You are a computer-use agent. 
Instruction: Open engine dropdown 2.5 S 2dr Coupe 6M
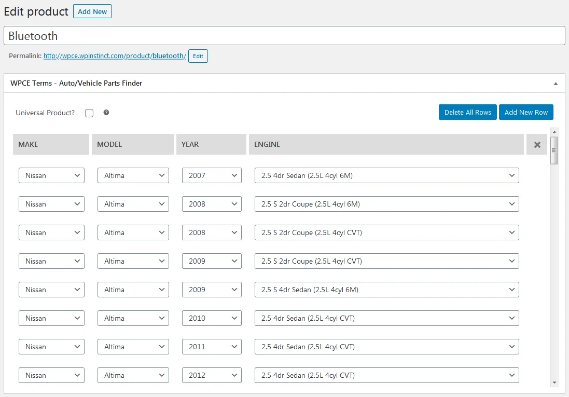387,204
